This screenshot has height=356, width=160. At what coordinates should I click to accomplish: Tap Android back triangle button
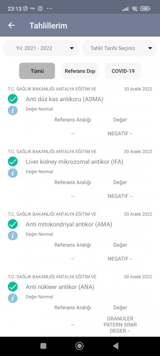[116, 346]
